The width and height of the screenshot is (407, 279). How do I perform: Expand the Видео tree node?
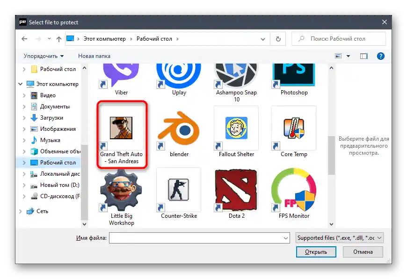[x=24, y=95]
